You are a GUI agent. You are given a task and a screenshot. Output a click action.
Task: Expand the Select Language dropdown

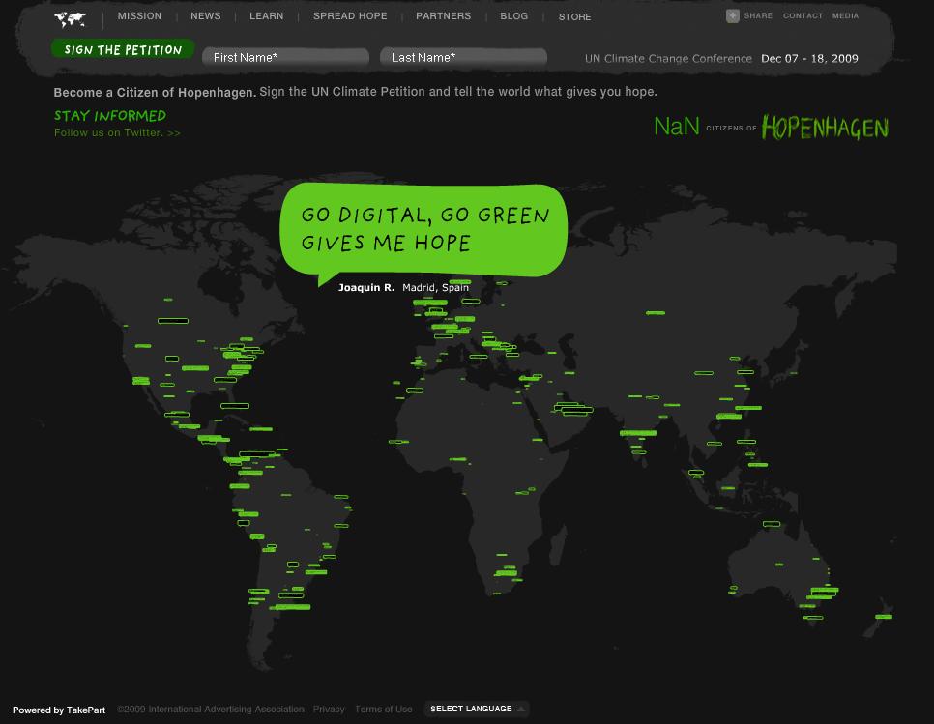tap(472, 710)
